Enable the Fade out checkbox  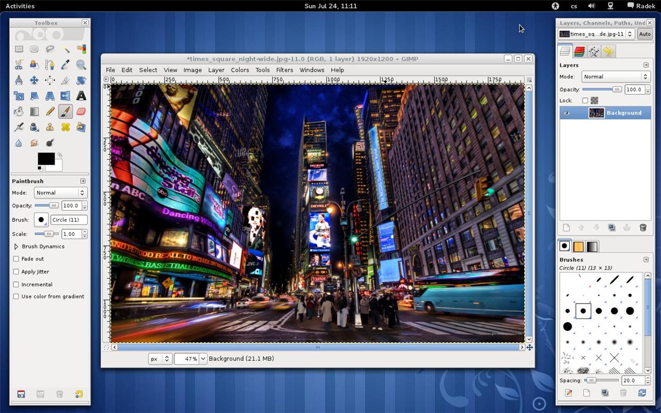pos(16,259)
